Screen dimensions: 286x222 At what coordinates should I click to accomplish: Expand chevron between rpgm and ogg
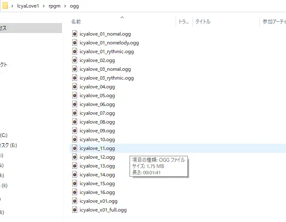point(65,6)
